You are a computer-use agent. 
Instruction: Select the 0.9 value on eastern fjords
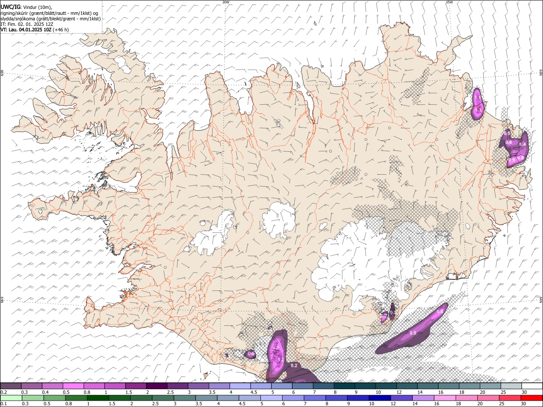512,160
